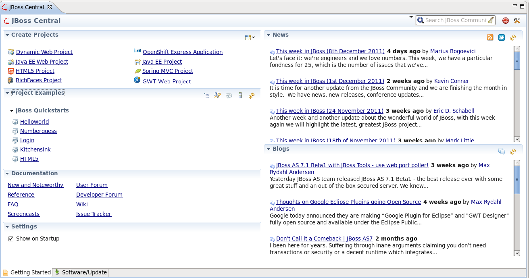Open This week in JBoss 24 November article
529x278 pixels.
coord(330,111)
